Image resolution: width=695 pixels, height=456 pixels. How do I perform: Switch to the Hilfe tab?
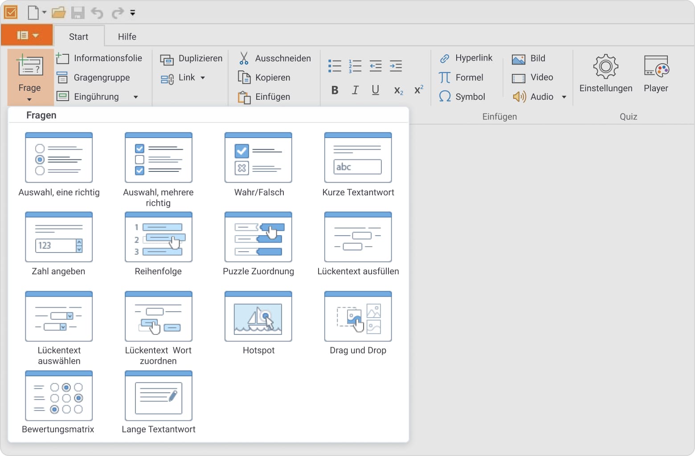pos(127,37)
